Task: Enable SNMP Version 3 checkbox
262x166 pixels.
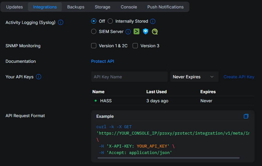Action: point(135,46)
